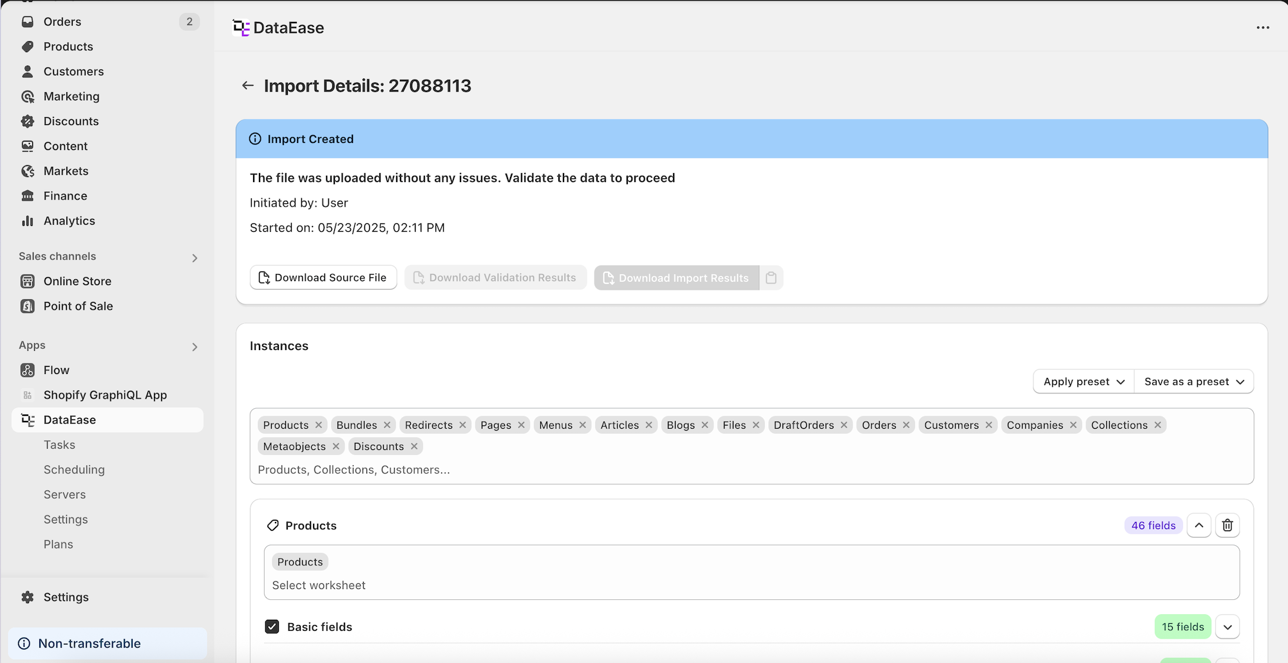Image resolution: width=1288 pixels, height=663 pixels.
Task: Remove the Menus tag
Action: pos(582,425)
